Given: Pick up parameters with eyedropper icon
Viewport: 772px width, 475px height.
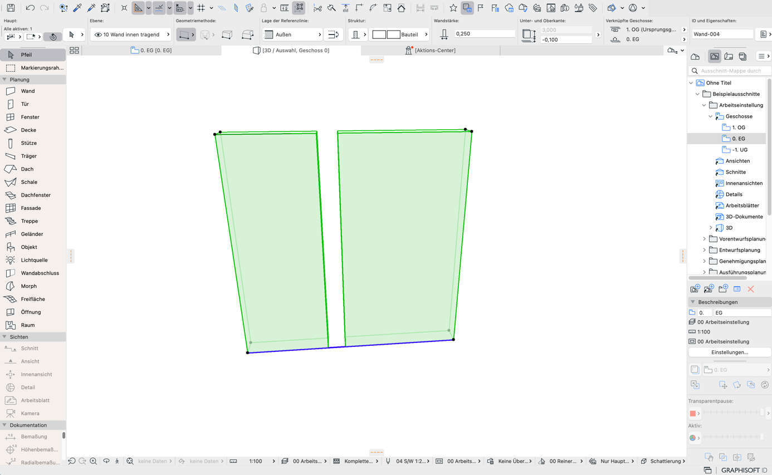Looking at the screenshot, I should [77, 8].
